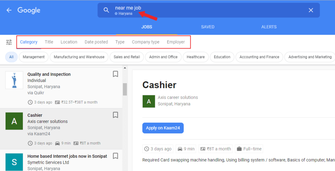Select the Type filter tab
This screenshot has height=171, width=335.
[120, 42]
